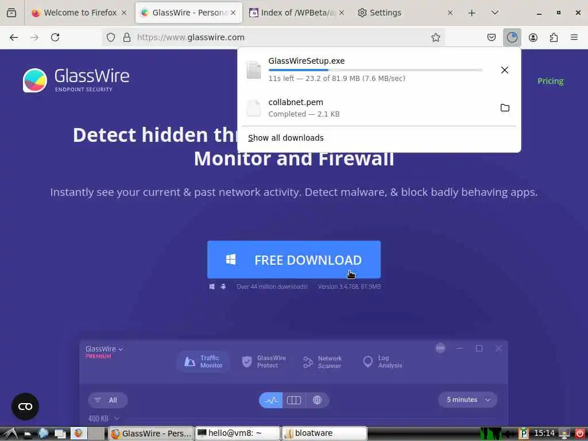Click the site security padlock icon
This screenshot has height=441, width=588.
(127, 37)
